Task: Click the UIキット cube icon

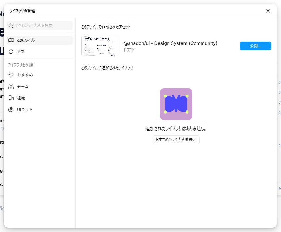Action: point(11,109)
